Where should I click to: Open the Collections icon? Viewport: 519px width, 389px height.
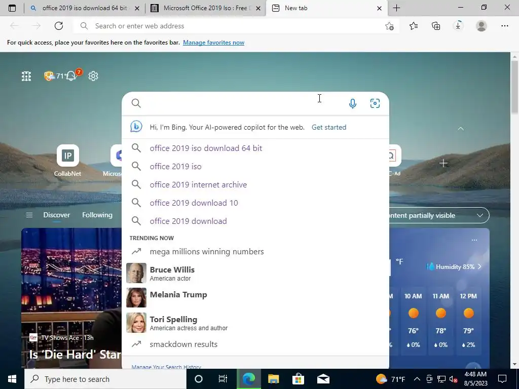click(x=436, y=26)
